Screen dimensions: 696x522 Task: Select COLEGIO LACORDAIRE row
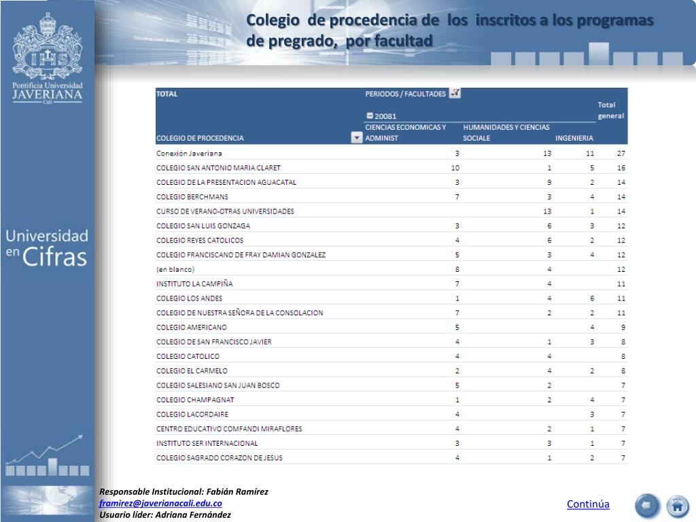click(x=391, y=414)
